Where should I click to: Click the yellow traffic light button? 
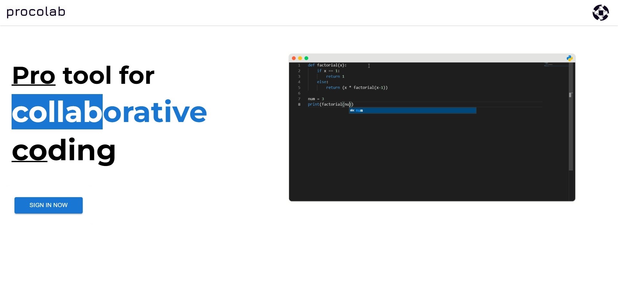[300, 58]
